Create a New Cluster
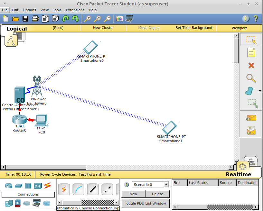 click(x=104, y=28)
